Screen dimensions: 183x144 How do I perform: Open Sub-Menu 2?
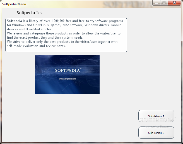click(x=156, y=133)
